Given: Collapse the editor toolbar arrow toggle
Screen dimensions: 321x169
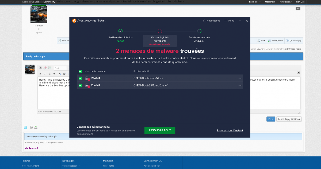Looking at the screenshot, I should [298, 73].
